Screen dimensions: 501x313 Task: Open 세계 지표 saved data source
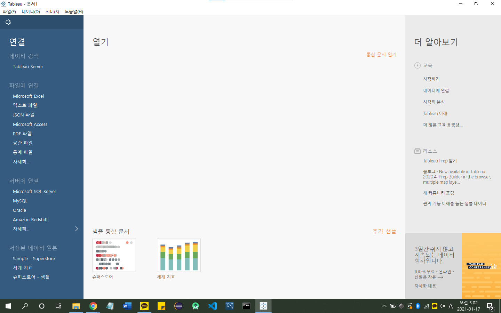pyautogui.click(x=23, y=268)
